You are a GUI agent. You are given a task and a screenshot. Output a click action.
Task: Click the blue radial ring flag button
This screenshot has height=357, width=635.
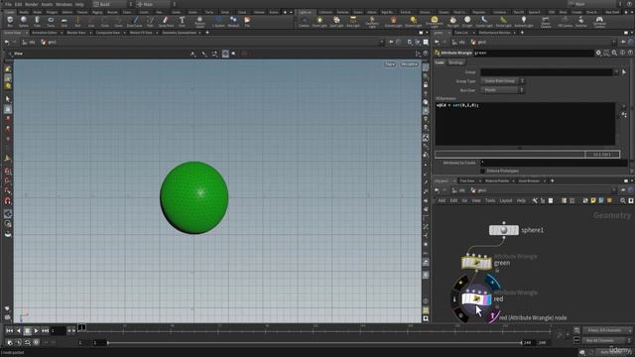tap(492, 282)
